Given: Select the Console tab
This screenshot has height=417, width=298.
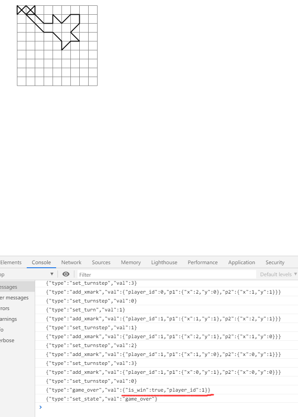Looking at the screenshot, I should pyautogui.click(x=41, y=262).
